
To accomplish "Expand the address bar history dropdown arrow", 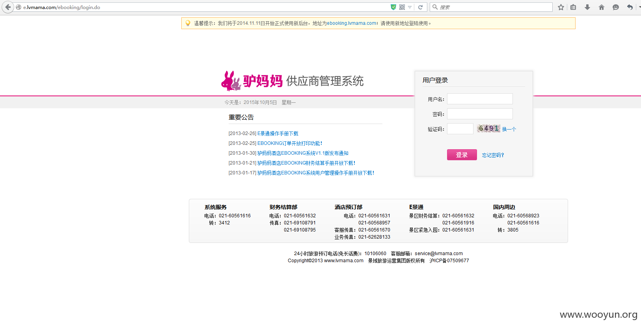I will pyautogui.click(x=410, y=7).
